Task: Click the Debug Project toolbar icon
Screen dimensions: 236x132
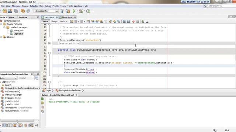Action: 81,11
